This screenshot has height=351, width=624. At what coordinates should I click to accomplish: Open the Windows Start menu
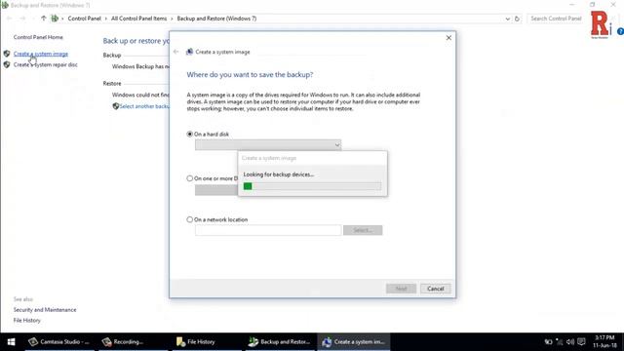(11, 342)
